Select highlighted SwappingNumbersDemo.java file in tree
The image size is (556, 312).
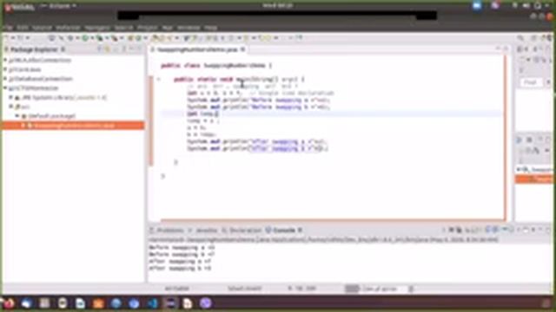(72, 125)
